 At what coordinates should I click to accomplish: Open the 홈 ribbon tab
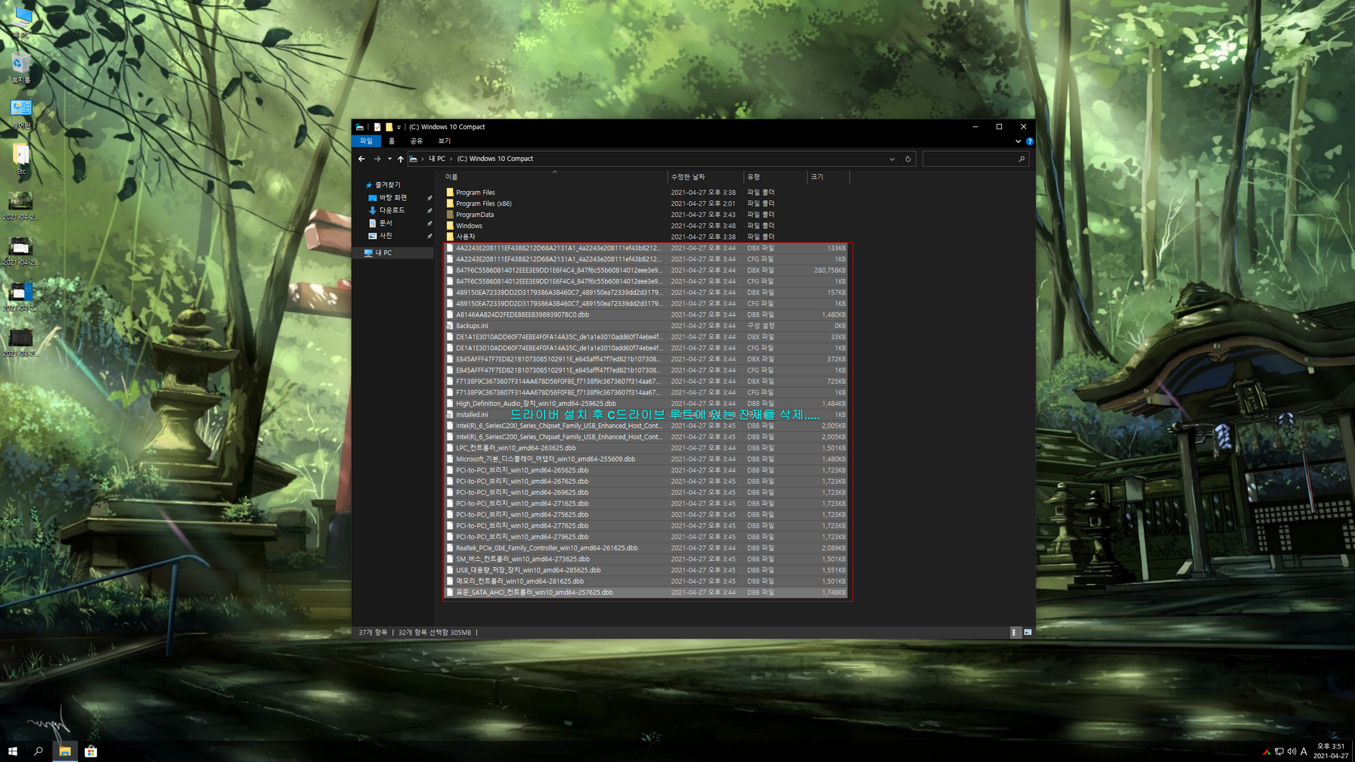click(392, 141)
